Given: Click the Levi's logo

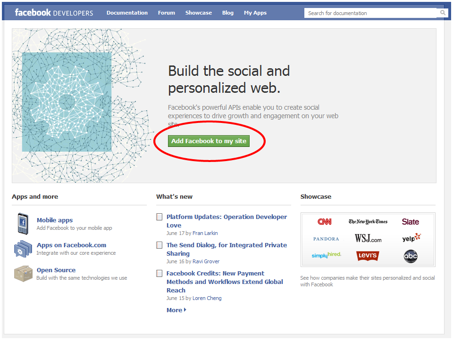Looking at the screenshot, I should (x=368, y=256).
